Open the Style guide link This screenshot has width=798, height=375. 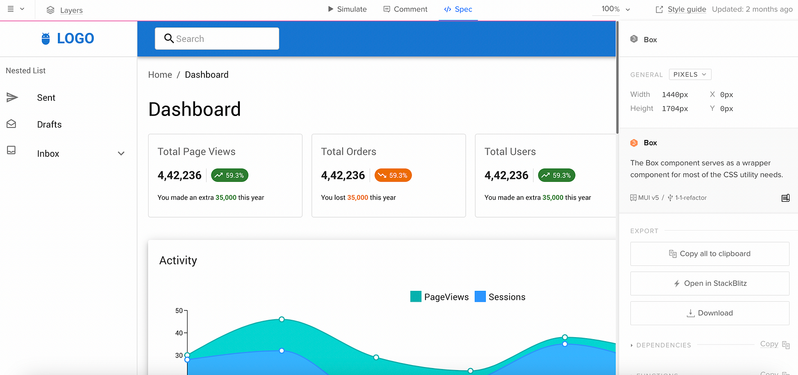click(687, 9)
